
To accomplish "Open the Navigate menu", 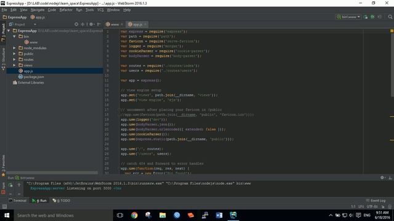I will (38, 10).
